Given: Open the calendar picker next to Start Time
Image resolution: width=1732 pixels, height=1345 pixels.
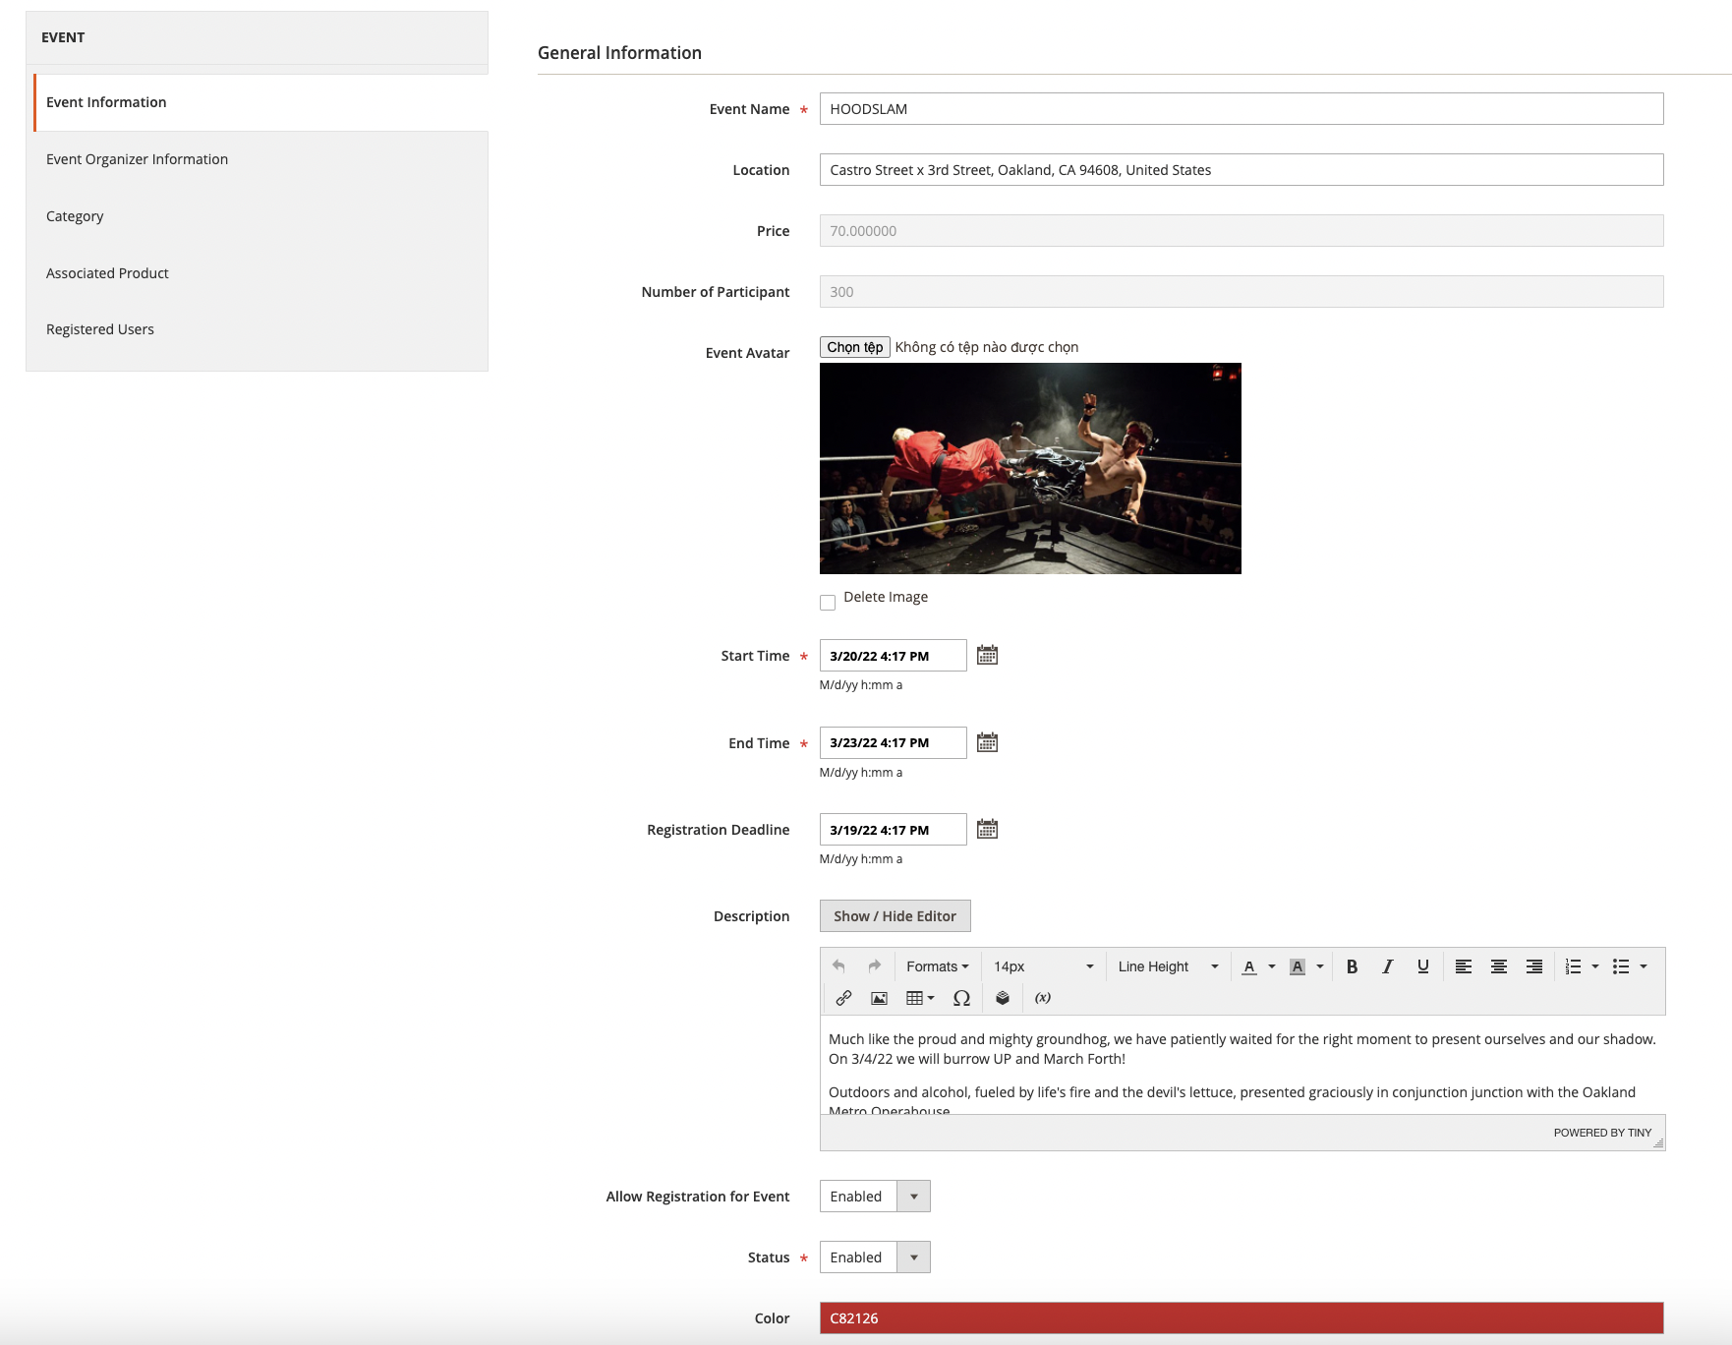Looking at the screenshot, I should [x=988, y=655].
